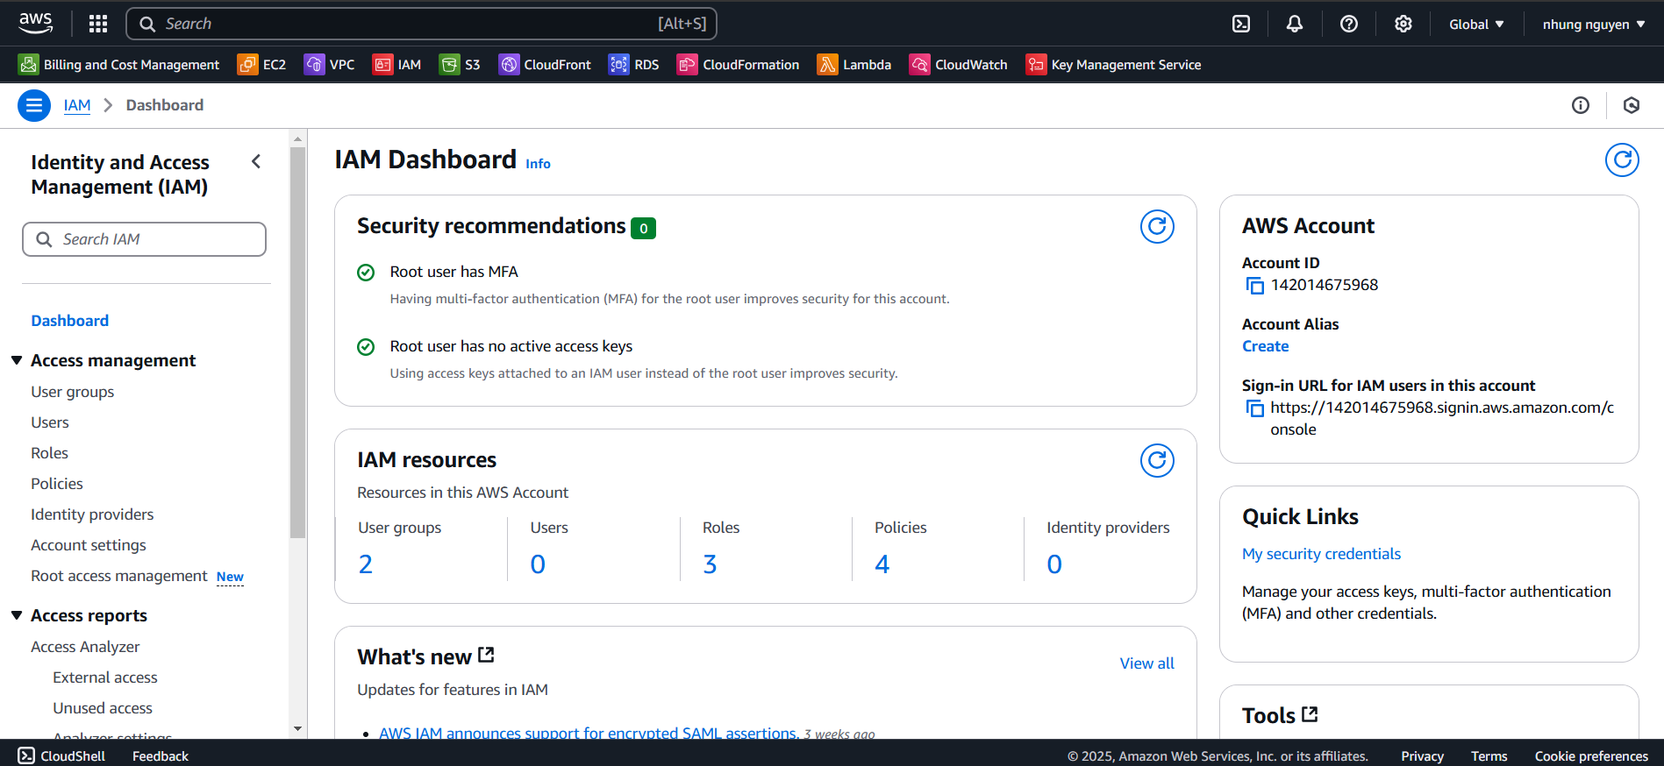The width and height of the screenshot is (1664, 766).
Task: Open the info panel icon near breadcrumb
Action: [x=1581, y=105]
